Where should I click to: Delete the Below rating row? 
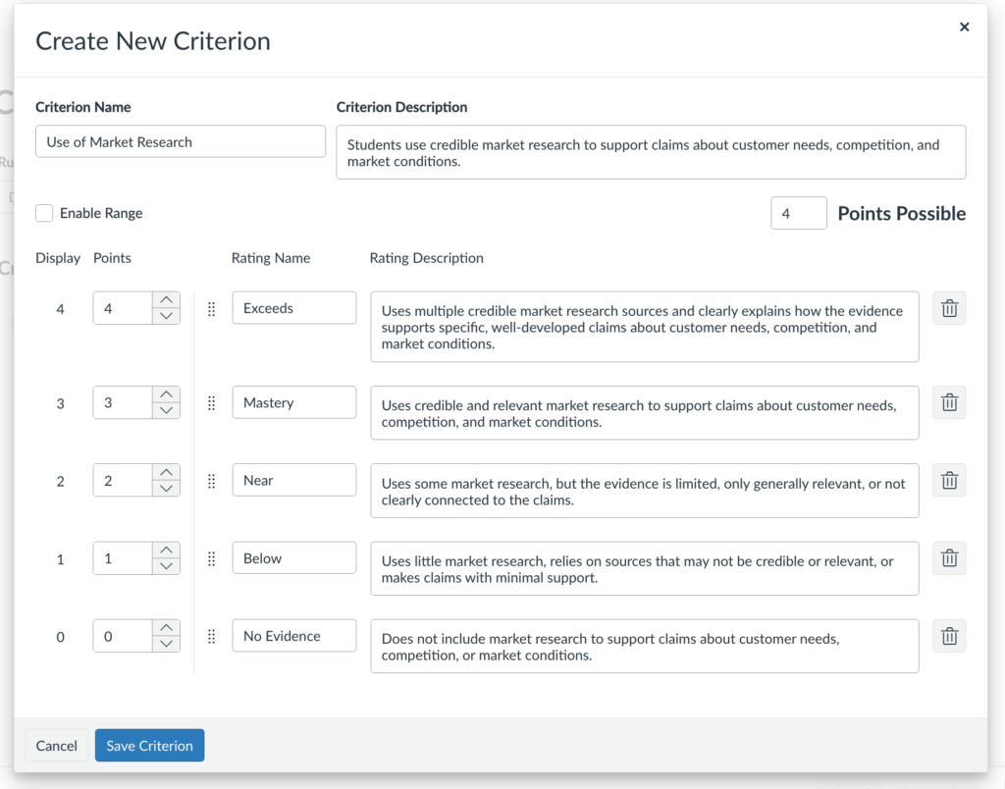click(x=949, y=558)
